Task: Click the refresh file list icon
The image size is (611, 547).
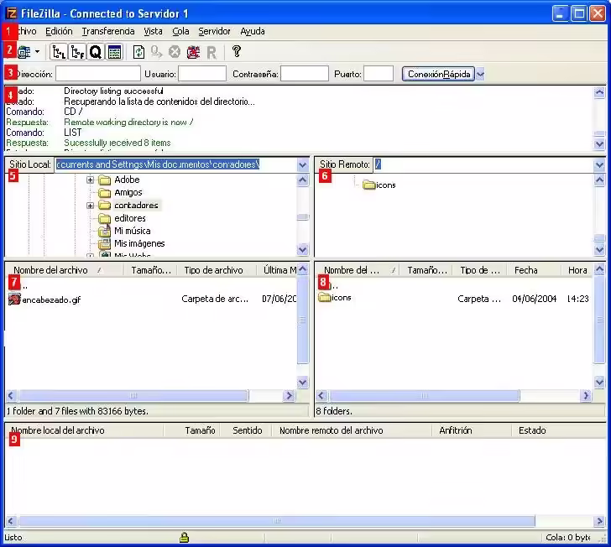Action: 138,52
